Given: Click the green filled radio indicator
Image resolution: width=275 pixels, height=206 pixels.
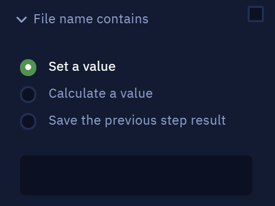Looking at the screenshot, I should point(28,68).
